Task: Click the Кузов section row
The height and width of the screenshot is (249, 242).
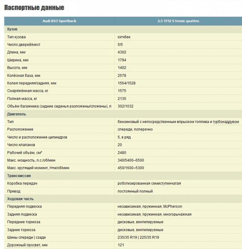Action: (x=123, y=29)
